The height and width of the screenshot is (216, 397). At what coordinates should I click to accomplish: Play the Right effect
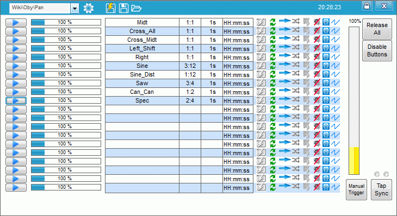pyautogui.click(x=16, y=57)
